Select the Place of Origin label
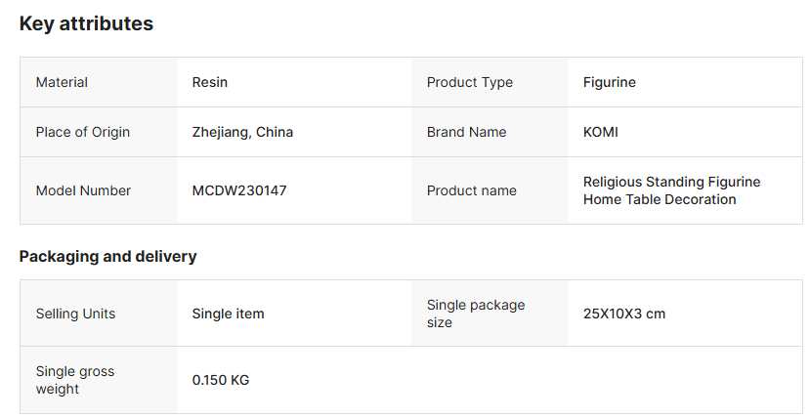The width and height of the screenshot is (810, 419). (x=82, y=132)
